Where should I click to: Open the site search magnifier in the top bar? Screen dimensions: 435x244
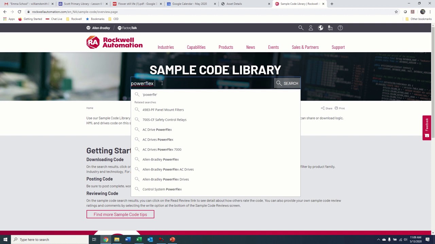click(301, 28)
